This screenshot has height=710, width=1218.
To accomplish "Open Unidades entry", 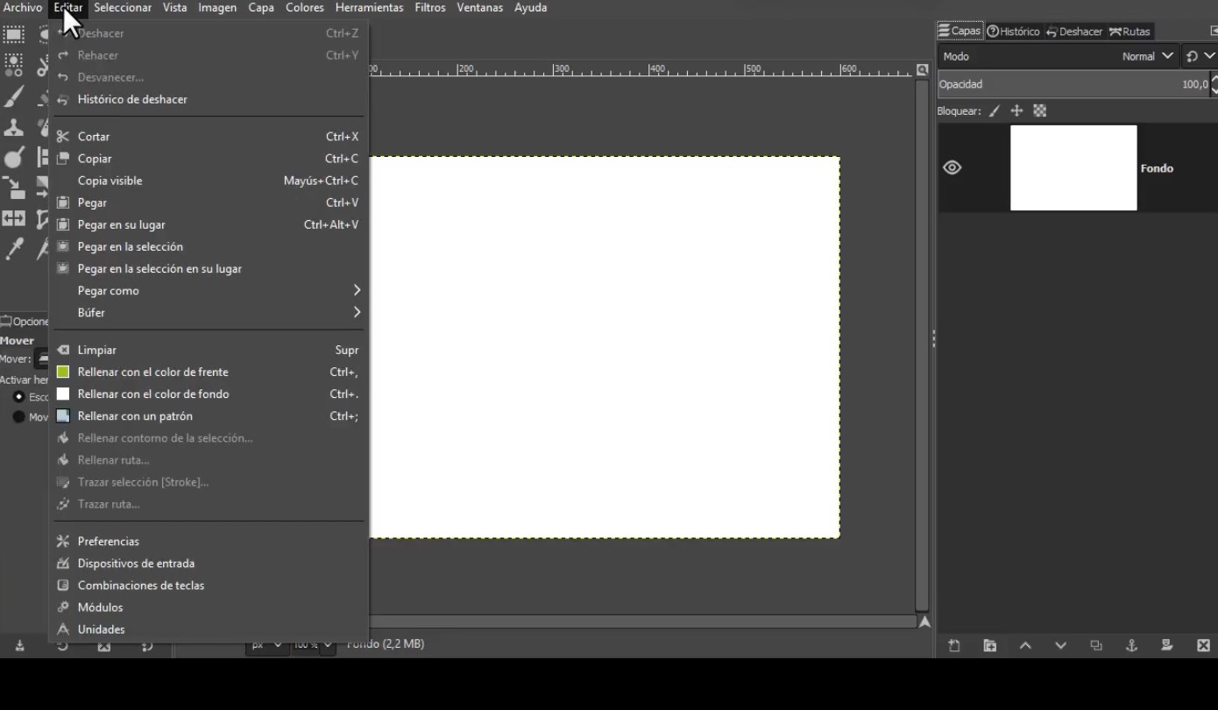I will pos(209,629).
